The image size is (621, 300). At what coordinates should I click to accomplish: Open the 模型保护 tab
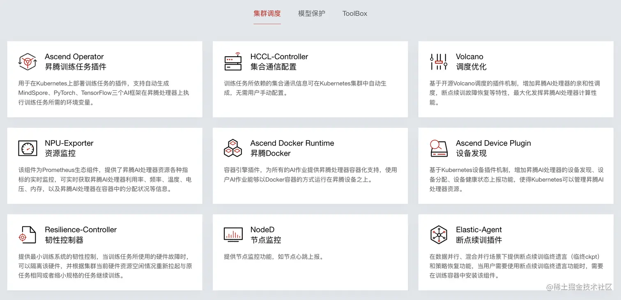312,14
